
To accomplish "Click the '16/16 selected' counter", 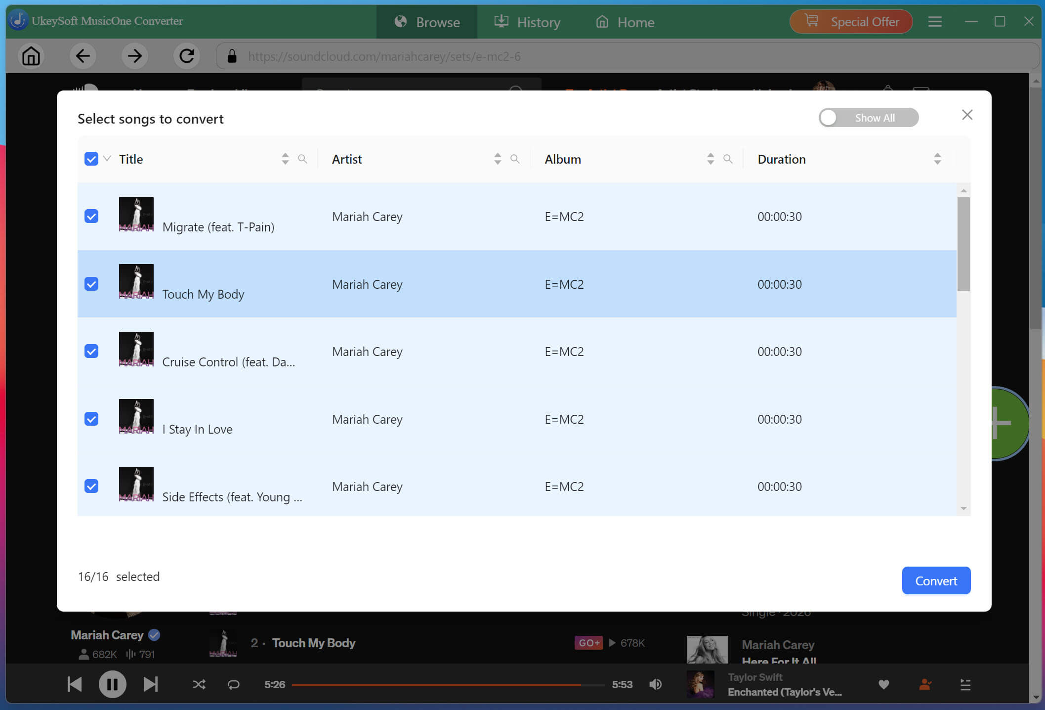I will tap(119, 577).
